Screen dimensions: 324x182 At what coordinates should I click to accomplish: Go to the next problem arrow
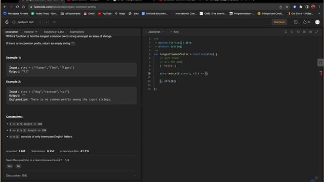click(47, 22)
